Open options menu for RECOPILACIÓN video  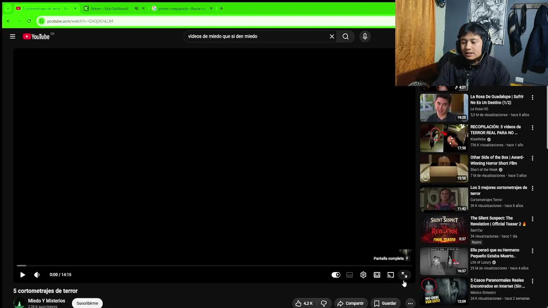pos(533,128)
